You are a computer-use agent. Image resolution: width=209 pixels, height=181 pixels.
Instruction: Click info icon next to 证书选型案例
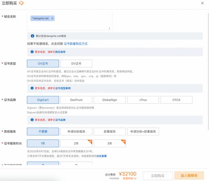(32, 88)
